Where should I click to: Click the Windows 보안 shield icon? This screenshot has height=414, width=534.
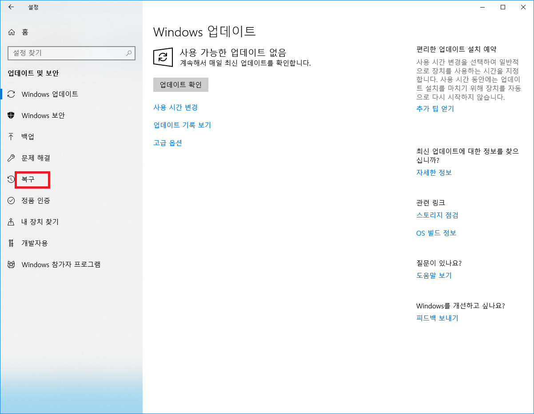(x=12, y=115)
